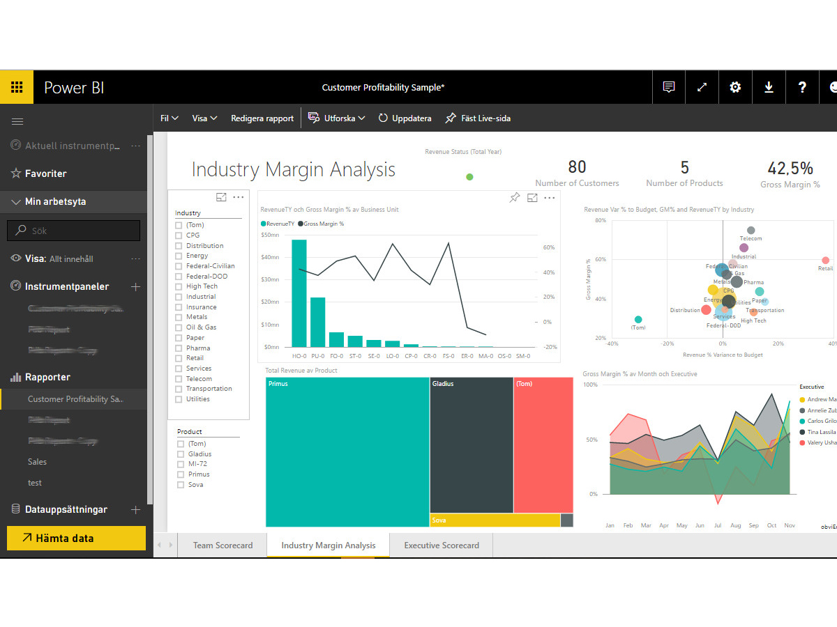Enter full screen mode with arrows icon
The width and height of the screenshot is (837, 627).
pyautogui.click(x=702, y=87)
